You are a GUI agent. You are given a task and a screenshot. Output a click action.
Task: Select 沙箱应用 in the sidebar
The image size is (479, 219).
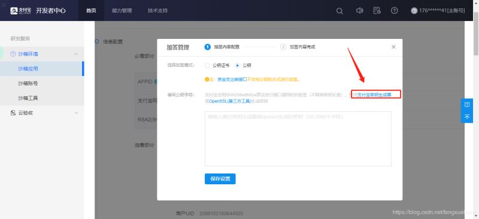(x=41, y=69)
